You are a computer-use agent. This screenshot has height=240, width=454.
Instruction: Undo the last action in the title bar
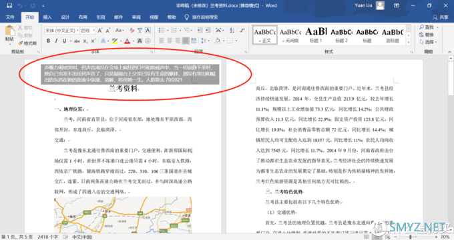(x=19, y=5)
